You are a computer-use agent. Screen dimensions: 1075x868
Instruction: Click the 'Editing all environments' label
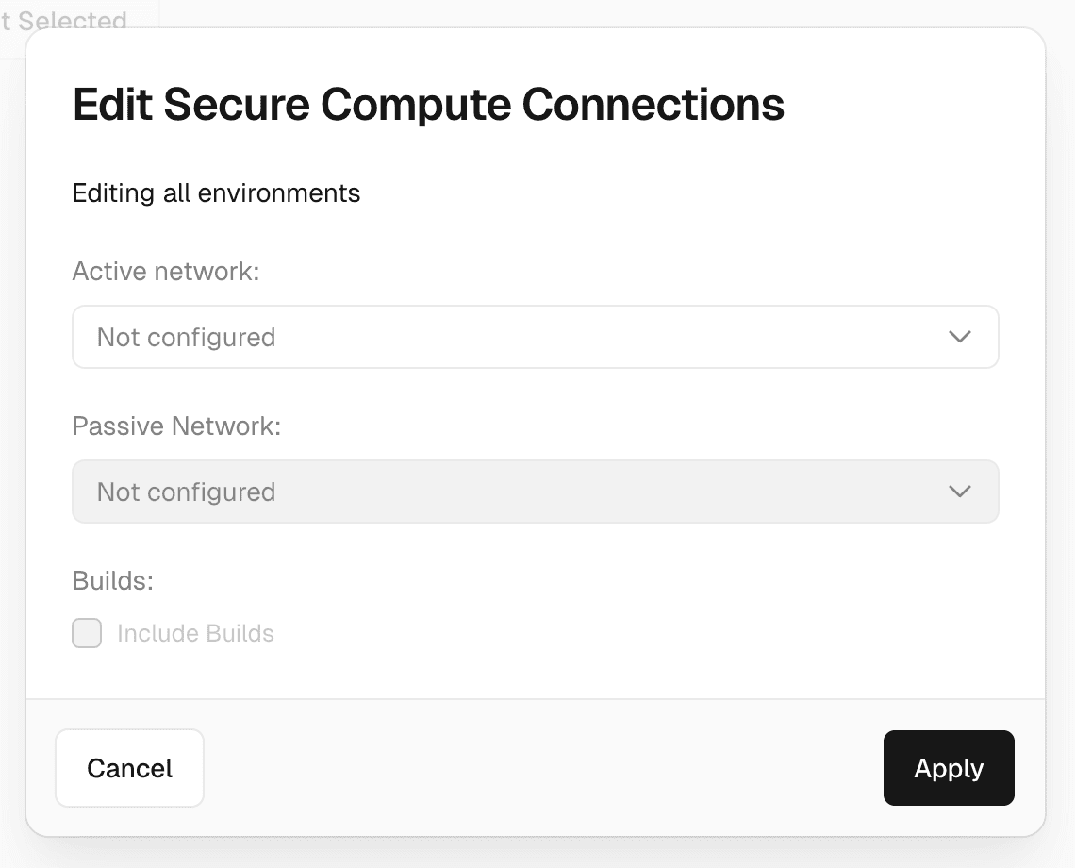216,192
